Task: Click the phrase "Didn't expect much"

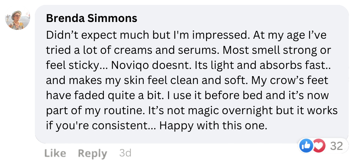Action: (86, 35)
